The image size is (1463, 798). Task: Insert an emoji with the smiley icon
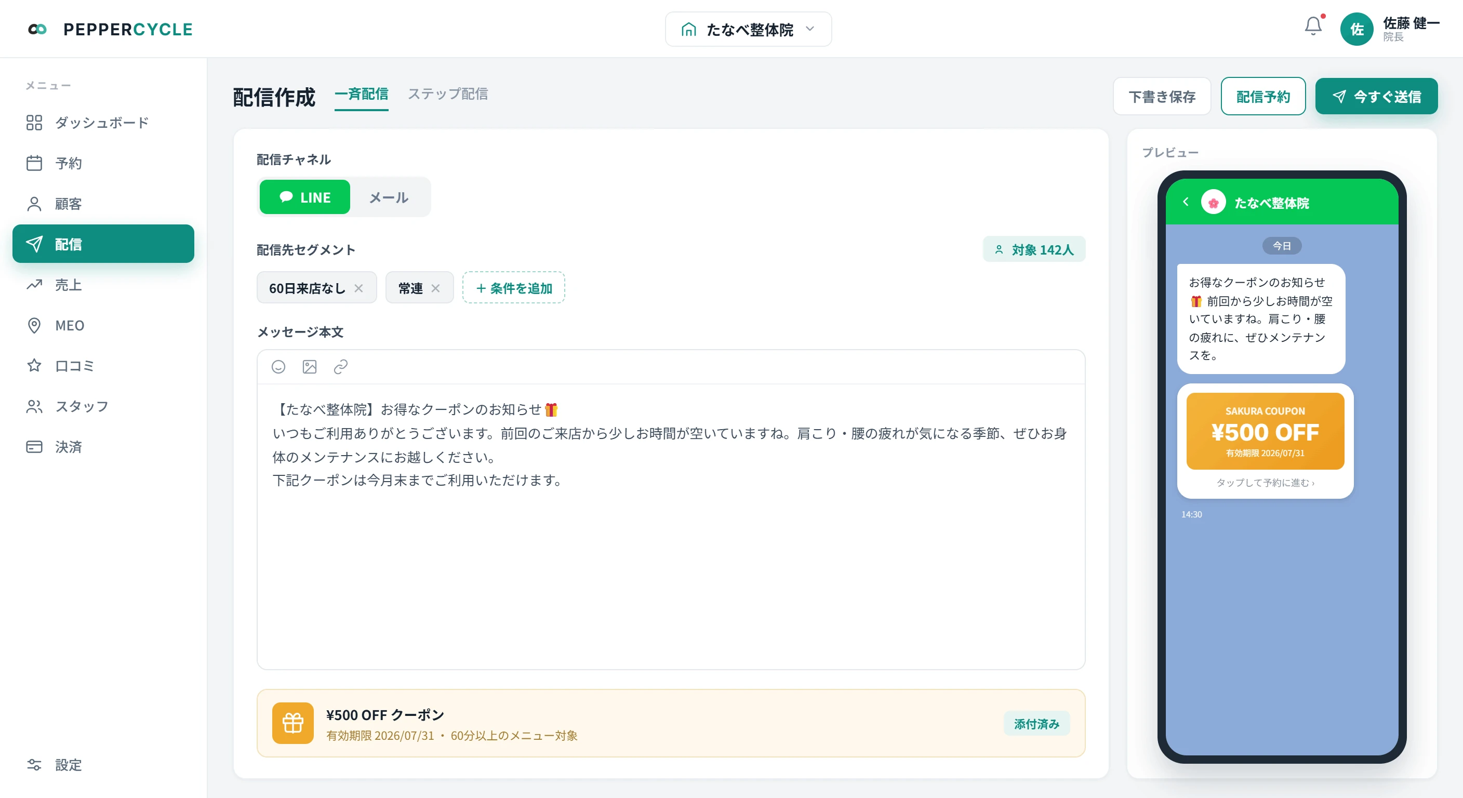click(278, 367)
